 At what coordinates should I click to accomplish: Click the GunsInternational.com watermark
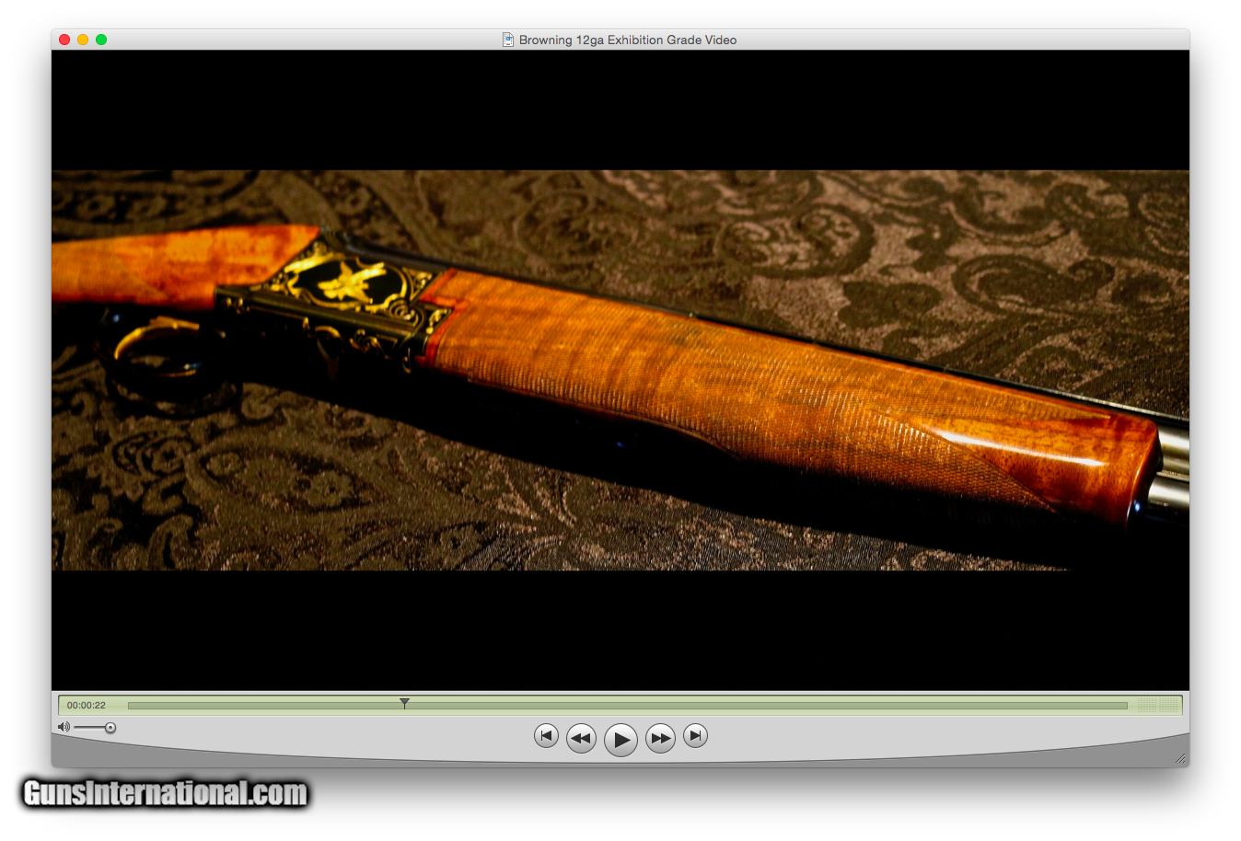166,793
